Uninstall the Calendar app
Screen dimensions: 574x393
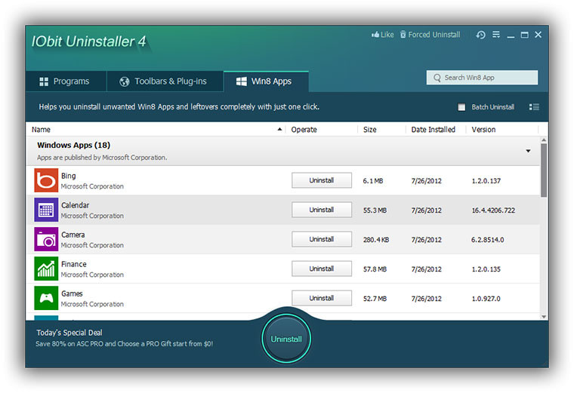(322, 210)
